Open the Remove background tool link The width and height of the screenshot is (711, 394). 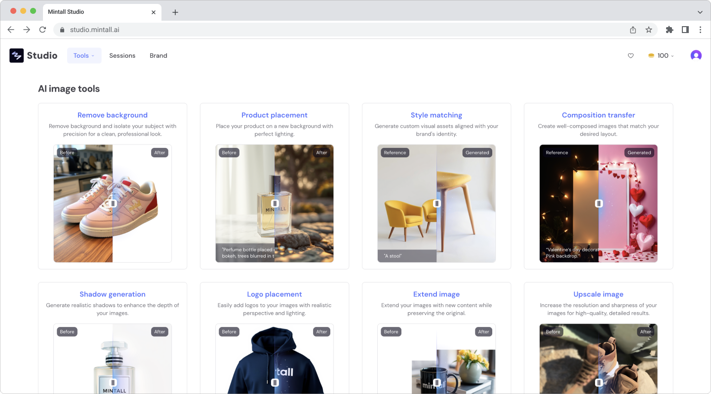(113, 115)
